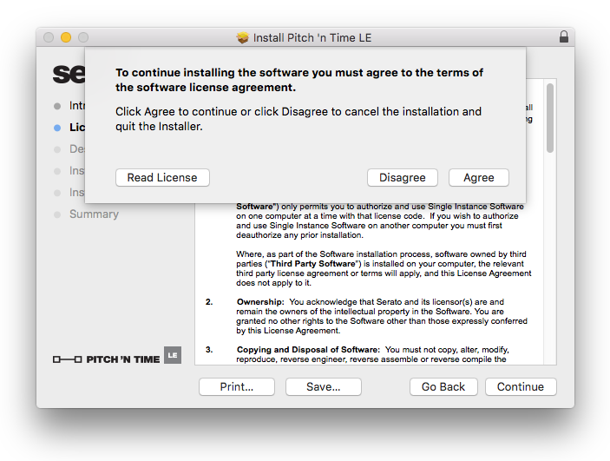Image resolution: width=610 pixels, height=461 pixels.
Task: Click license section number 2.
Action: click(209, 302)
